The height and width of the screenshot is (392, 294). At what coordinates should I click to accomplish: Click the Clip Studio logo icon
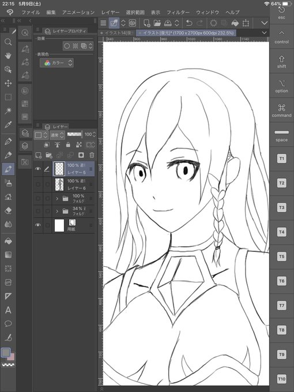click(10, 12)
